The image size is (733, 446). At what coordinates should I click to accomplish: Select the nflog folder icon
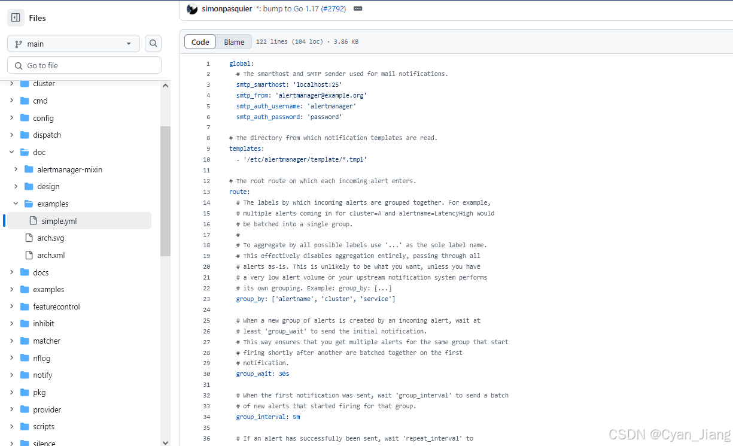pyautogui.click(x=25, y=358)
